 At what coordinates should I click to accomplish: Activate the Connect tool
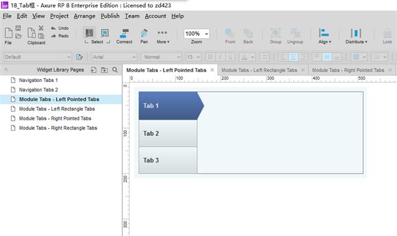coord(124,33)
